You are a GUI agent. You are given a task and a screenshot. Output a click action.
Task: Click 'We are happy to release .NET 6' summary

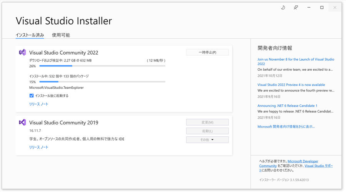[x=296, y=111]
